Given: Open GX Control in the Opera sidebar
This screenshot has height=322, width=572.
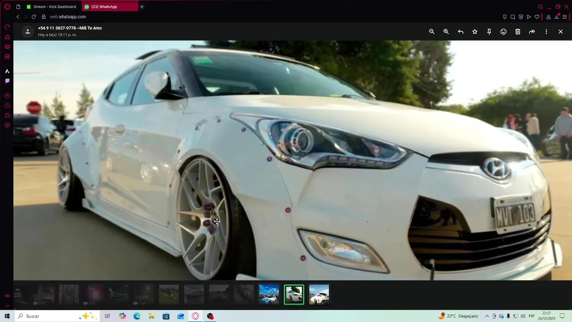Looking at the screenshot, I should click(x=7, y=27).
